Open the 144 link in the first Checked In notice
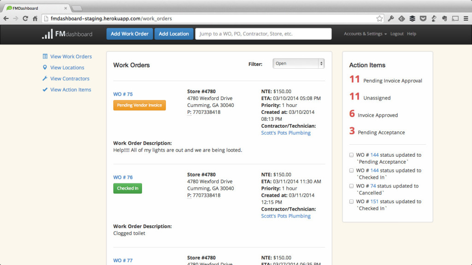This screenshot has height=265, width=472. tap(374, 171)
